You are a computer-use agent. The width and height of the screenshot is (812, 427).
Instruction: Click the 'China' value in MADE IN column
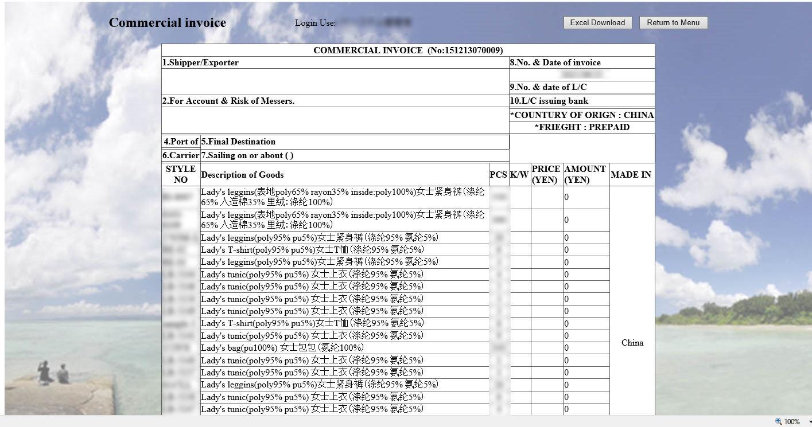(632, 343)
